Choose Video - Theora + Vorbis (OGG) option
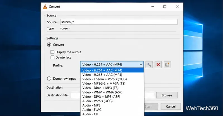This screenshot has height=116, width=223. click(x=112, y=79)
